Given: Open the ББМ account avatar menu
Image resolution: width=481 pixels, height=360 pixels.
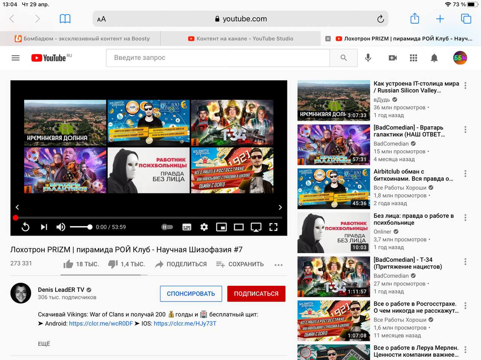Looking at the screenshot, I should click(x=460, y=58).
